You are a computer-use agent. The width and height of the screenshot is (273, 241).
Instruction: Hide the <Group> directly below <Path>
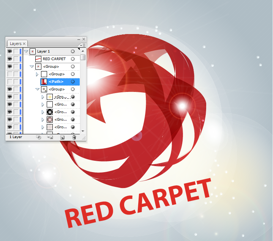click(10, 89)
